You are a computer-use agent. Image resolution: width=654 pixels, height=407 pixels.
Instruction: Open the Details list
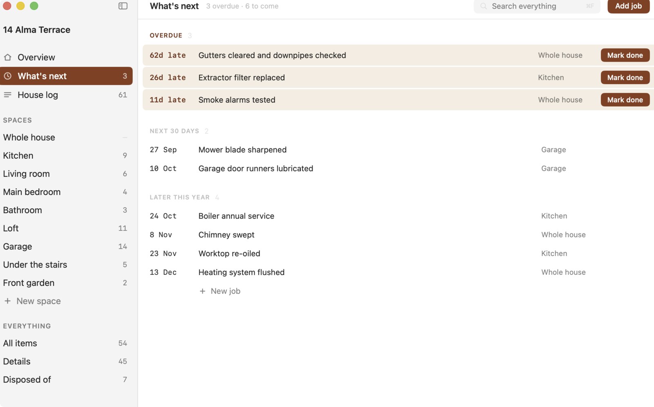[x=66, y=361]
